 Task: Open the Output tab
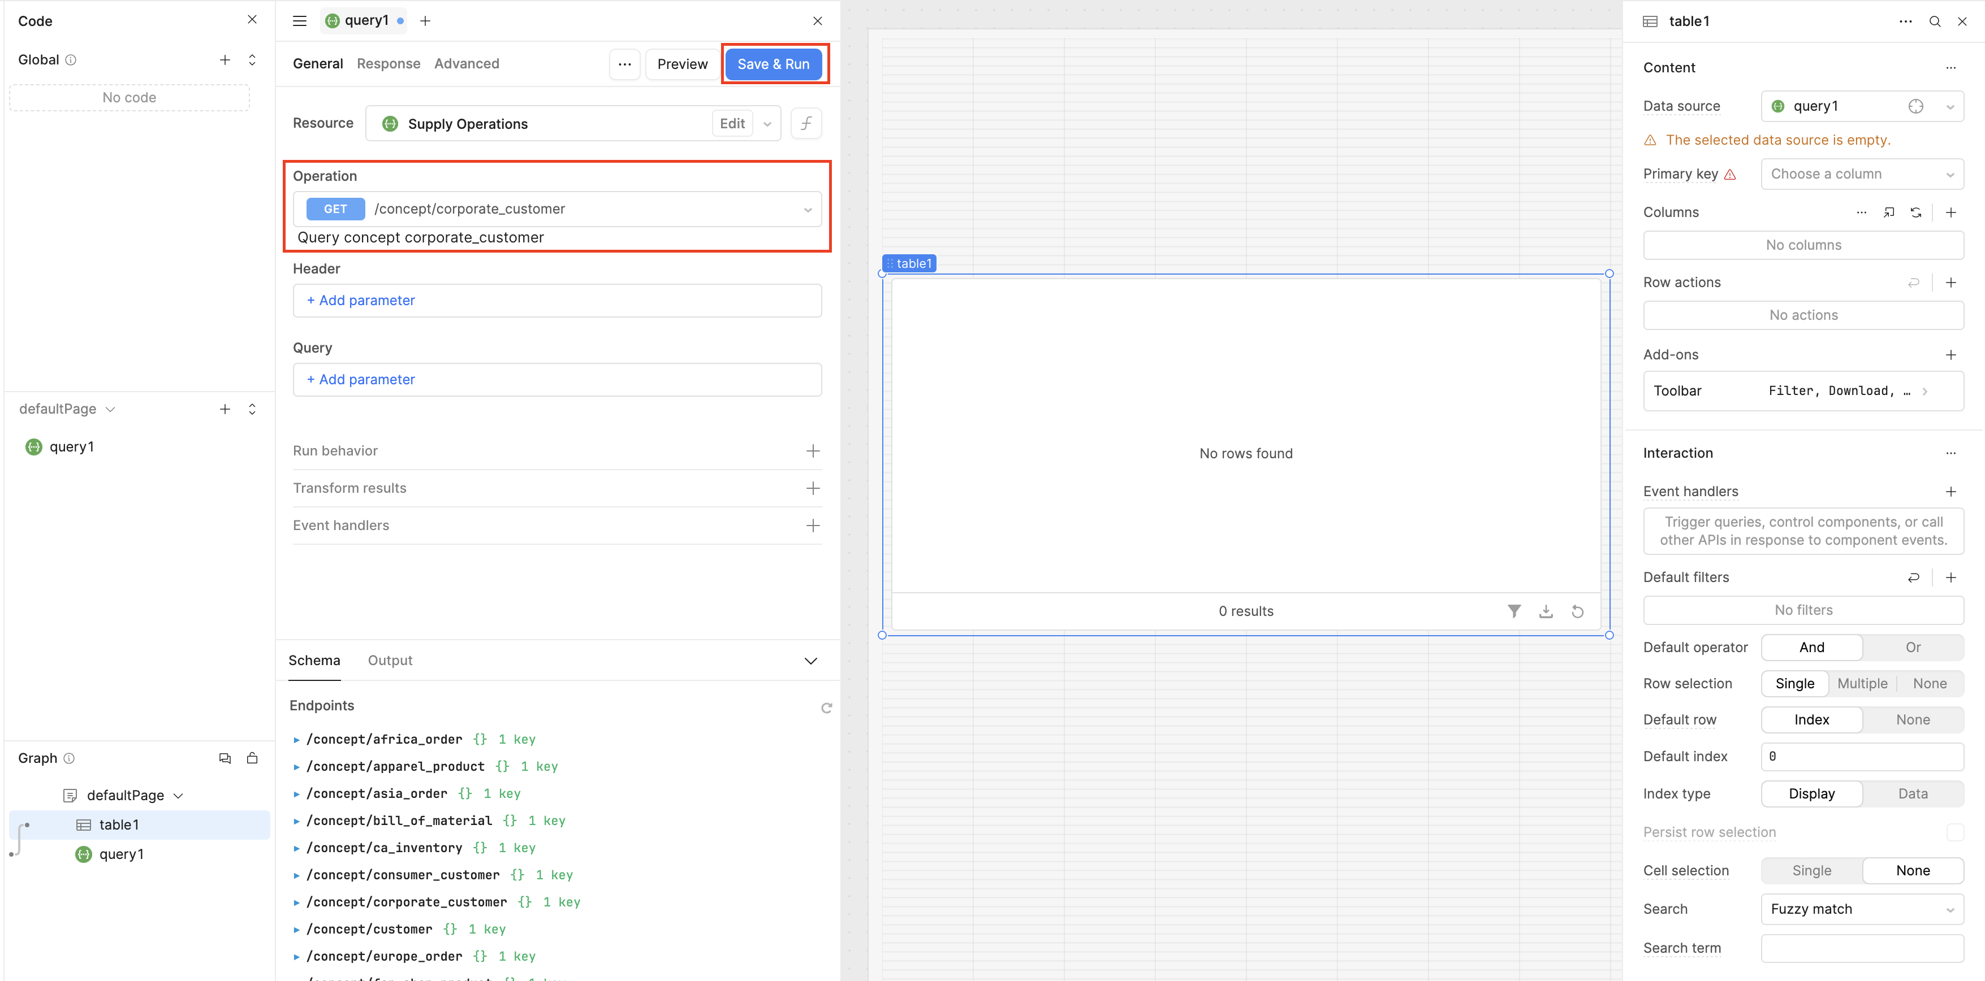pos(390,660)
